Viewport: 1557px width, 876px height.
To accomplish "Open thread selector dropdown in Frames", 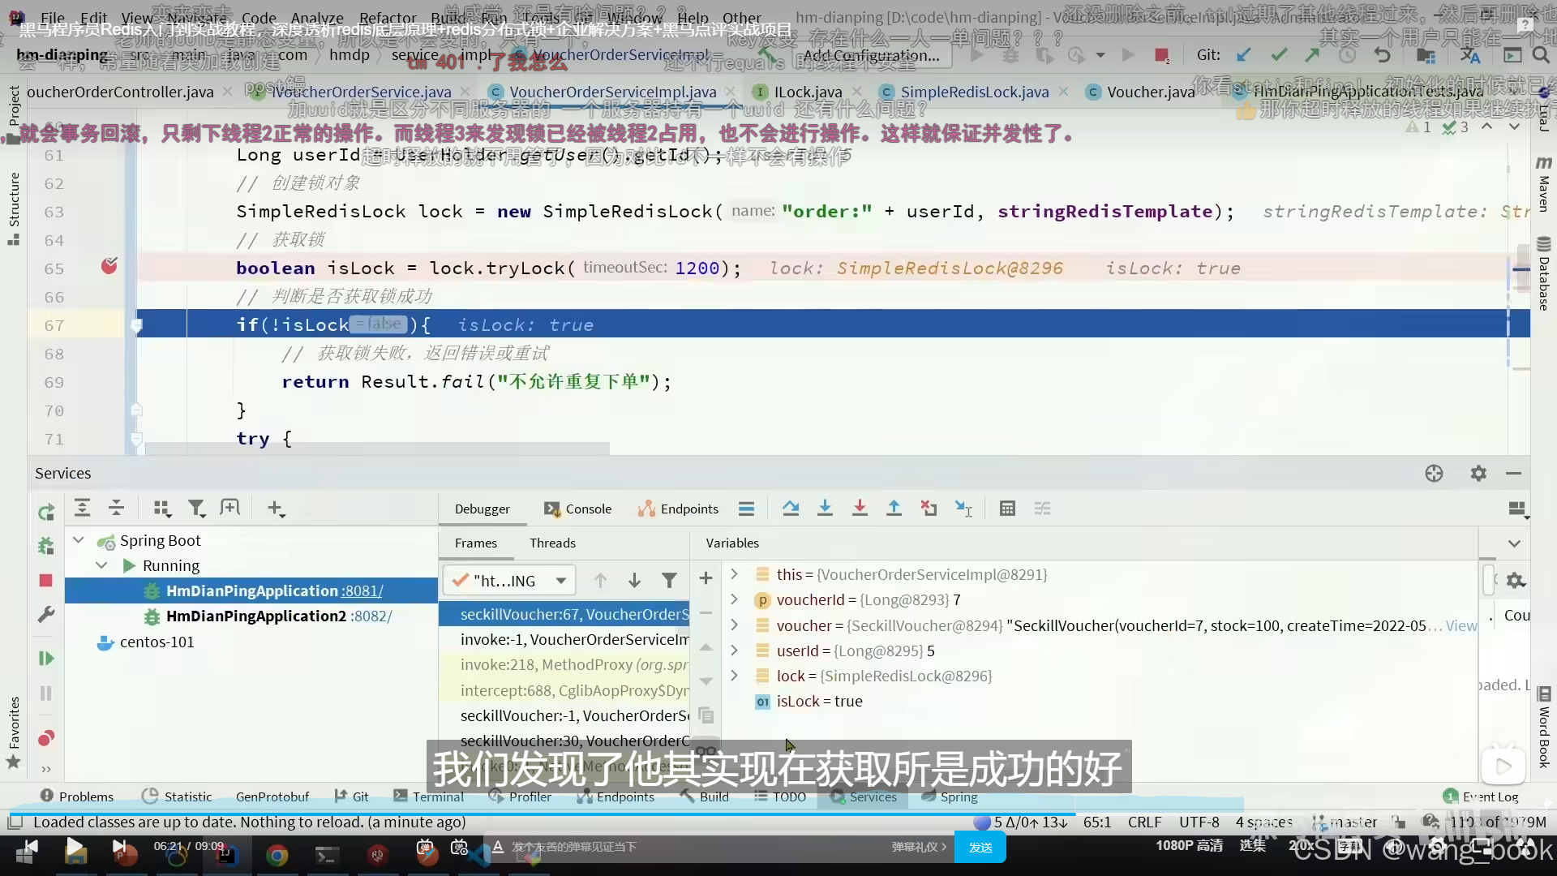I will point(560,581).
